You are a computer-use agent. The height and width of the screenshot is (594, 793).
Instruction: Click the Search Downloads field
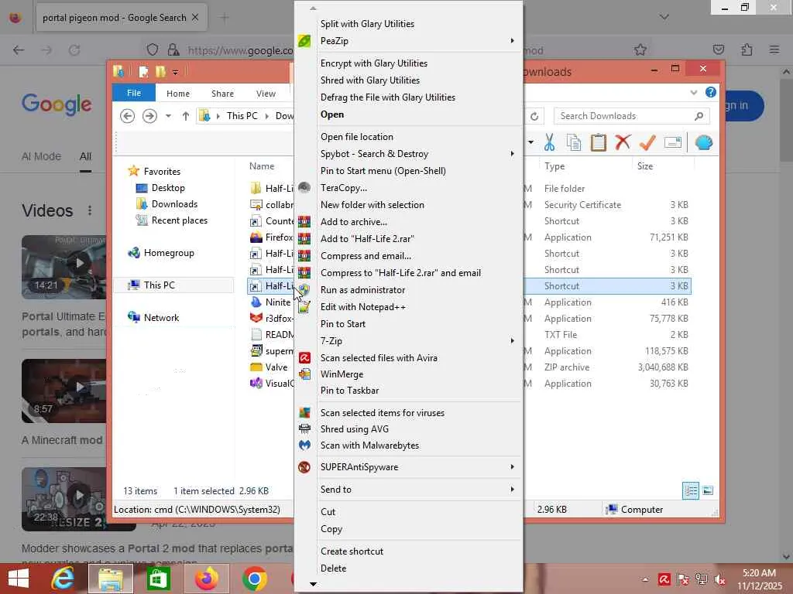632,116
